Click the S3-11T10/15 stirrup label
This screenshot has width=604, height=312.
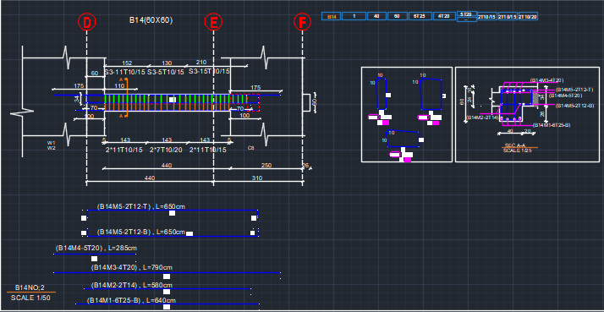coord(125,73)
